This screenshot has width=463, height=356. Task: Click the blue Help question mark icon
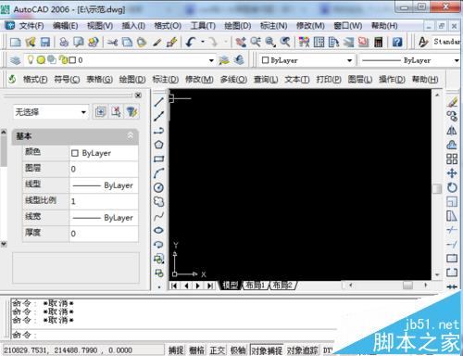click(x=397, y=42)
